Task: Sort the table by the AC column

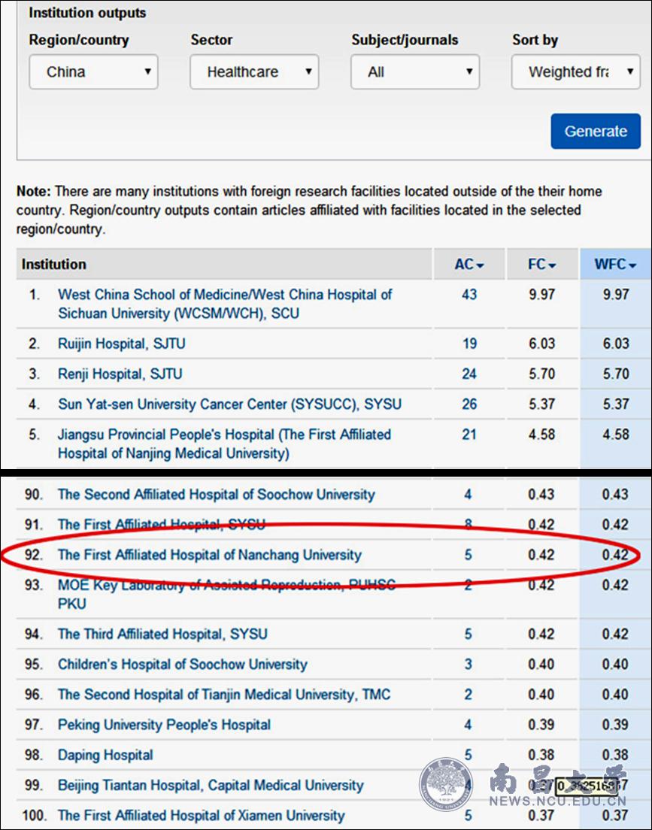Action: tap(469, 265)
